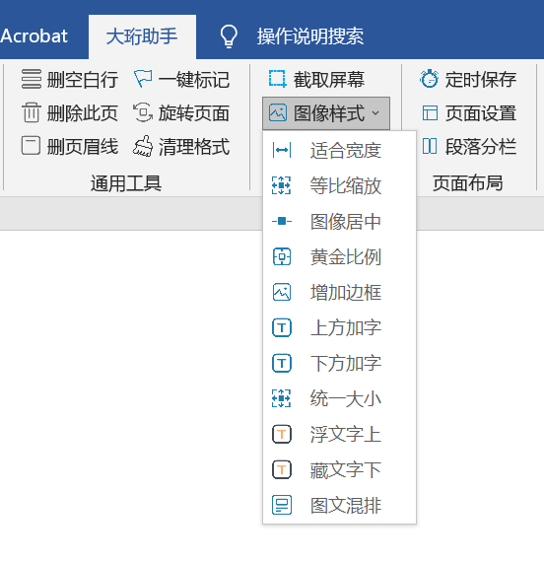Click the 统一大小 resize icon
The image size is (544, 562).
point(281,398)
